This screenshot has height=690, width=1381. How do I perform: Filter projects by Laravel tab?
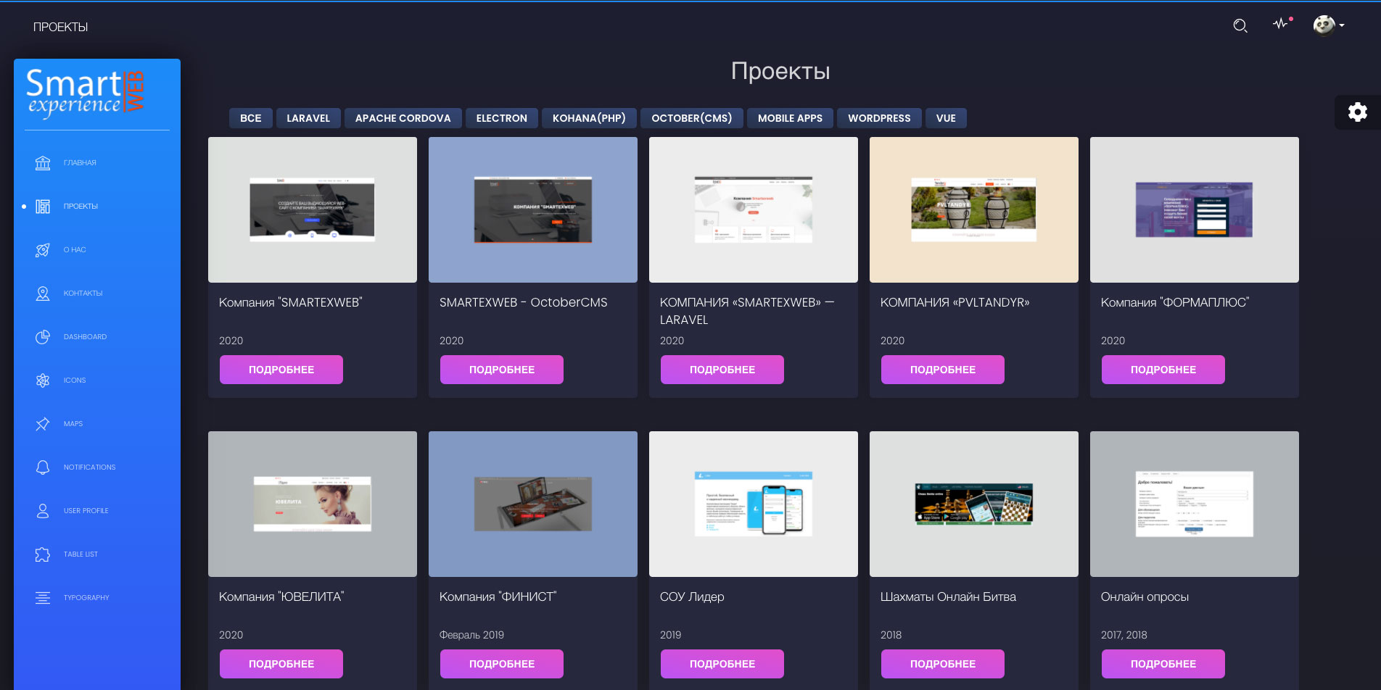[x=308, y=118]
